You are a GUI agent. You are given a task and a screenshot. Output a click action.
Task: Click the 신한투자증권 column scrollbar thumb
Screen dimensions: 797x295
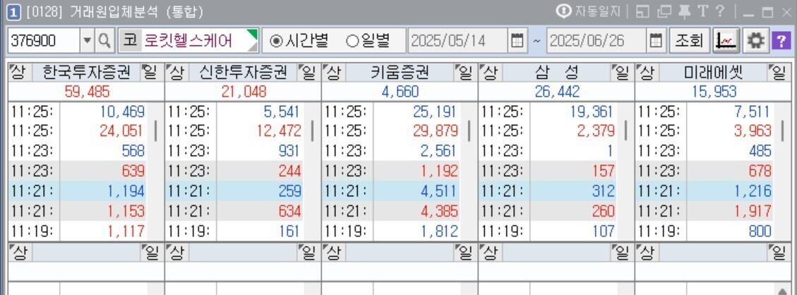tap(312, 131)
